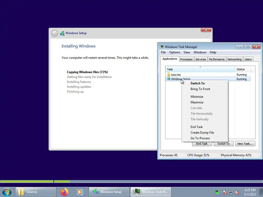This screenshot has height=197, width=263.
Task: Open the Windows Start orb
Action: click(7, 192)
